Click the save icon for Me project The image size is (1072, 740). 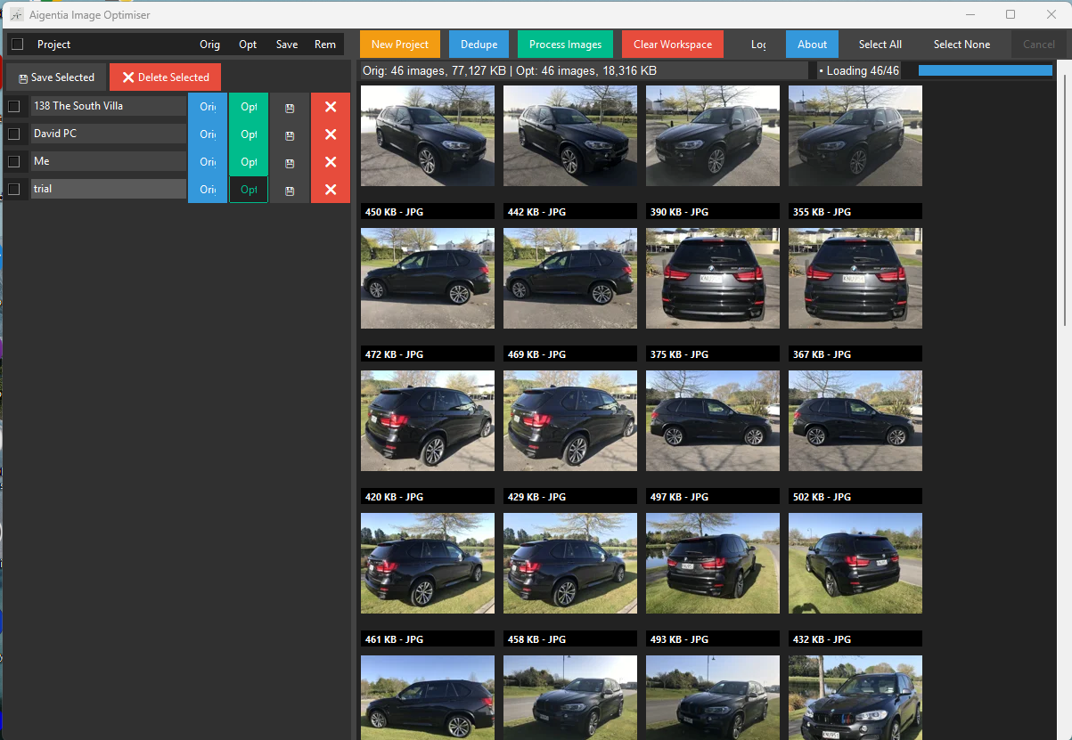tap(290, 162)
